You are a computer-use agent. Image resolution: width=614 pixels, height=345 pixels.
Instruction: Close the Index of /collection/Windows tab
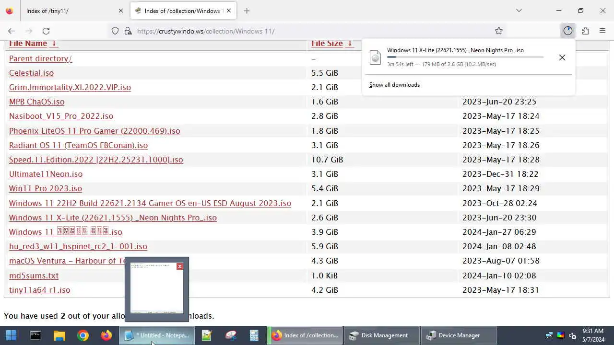click(x=229, y=11)
